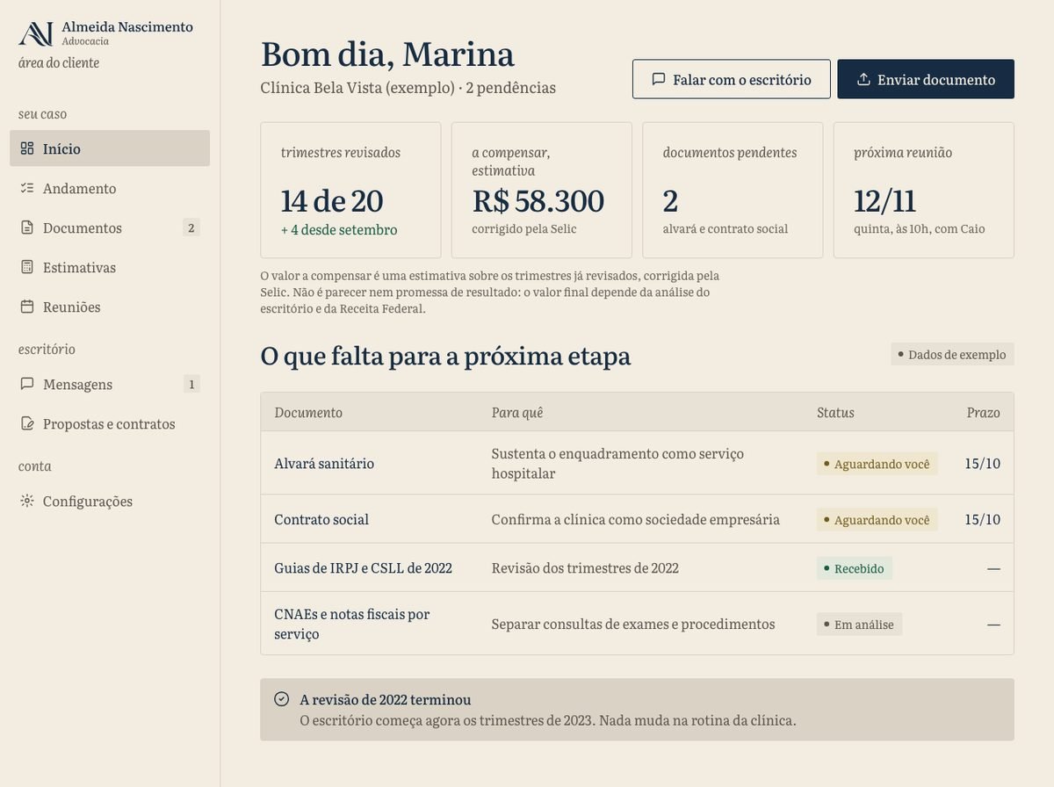Go to the Andamento section
This screenshot has height=787, width=1054.
coord(110,188)
